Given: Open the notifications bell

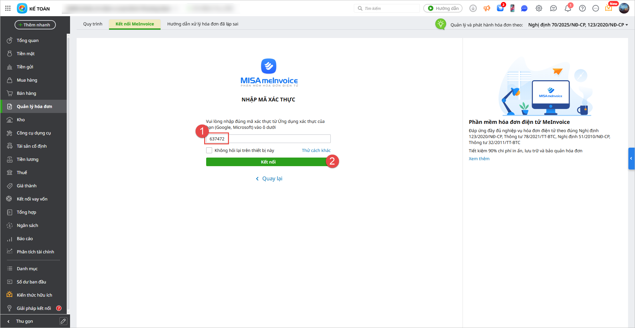Looking at the screenshot, I should 568,8.
